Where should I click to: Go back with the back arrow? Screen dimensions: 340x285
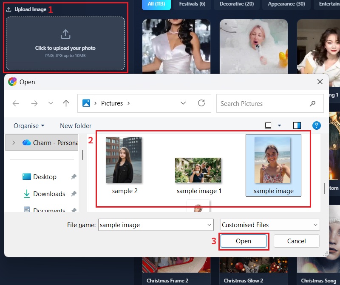16,103
